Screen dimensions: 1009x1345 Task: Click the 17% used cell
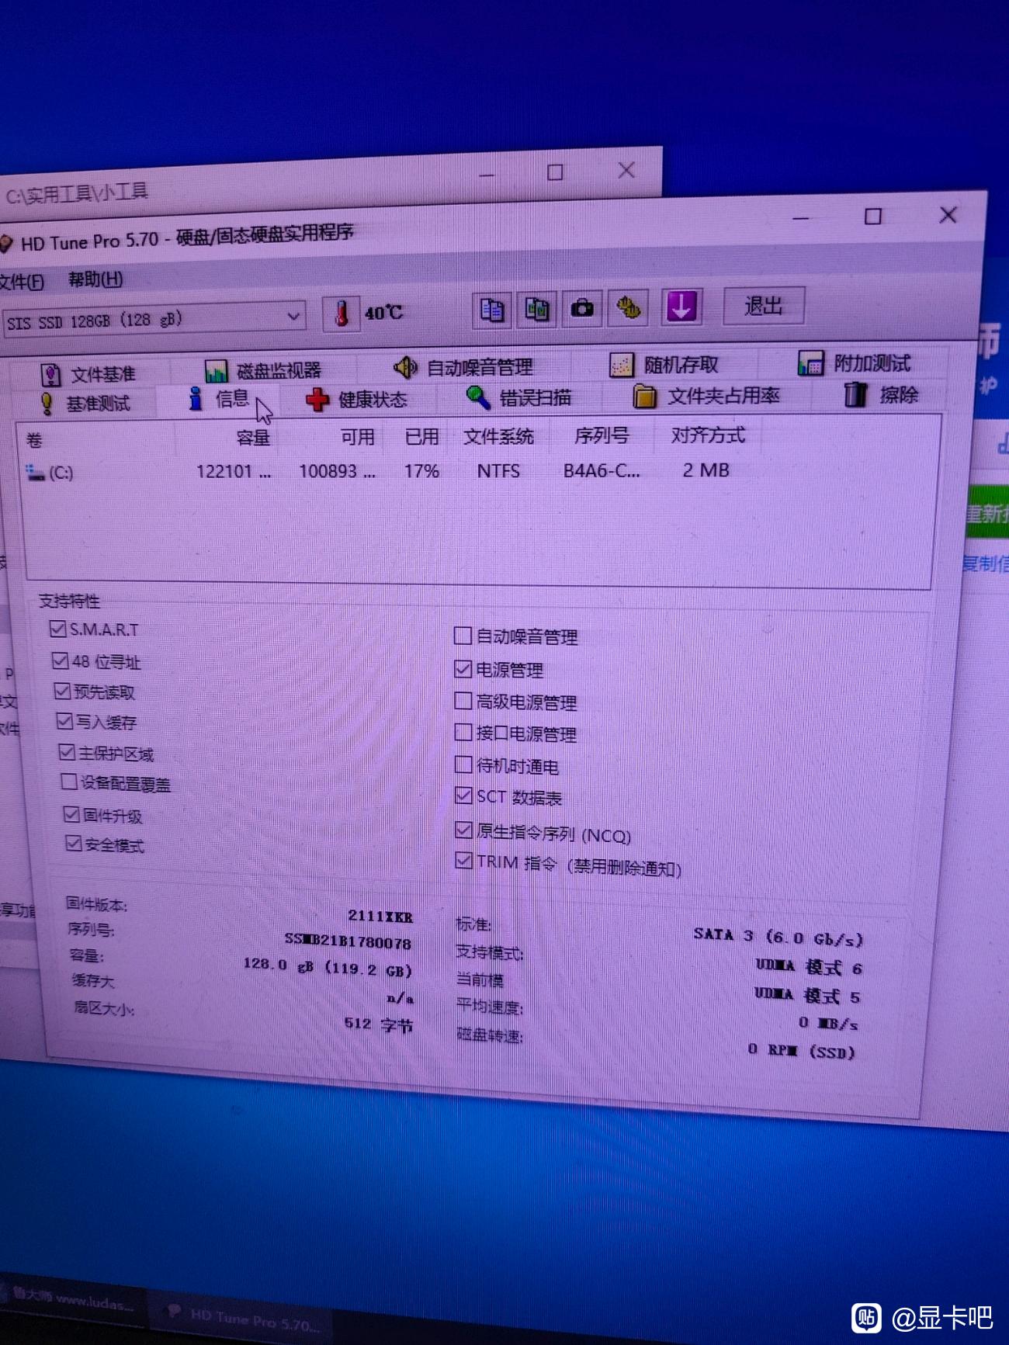click(x=421, y=471)
